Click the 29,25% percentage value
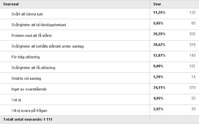Screen dimensions: 199x124 pos(159,34)
